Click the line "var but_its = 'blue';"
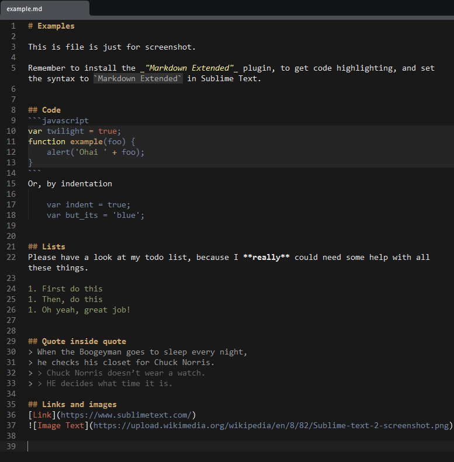This screenshot has height=462, width=454. click(95, 216)
